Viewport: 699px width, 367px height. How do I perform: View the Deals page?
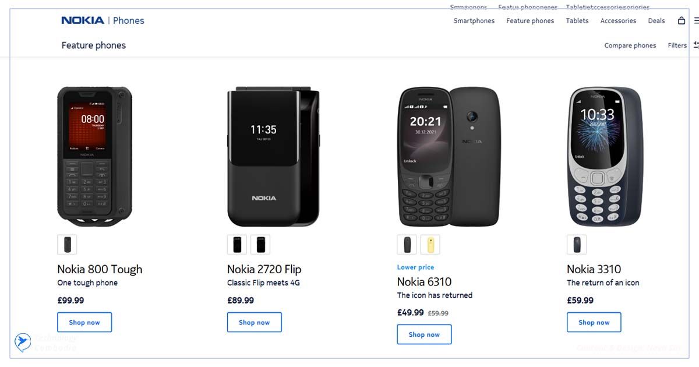(656, 21)
